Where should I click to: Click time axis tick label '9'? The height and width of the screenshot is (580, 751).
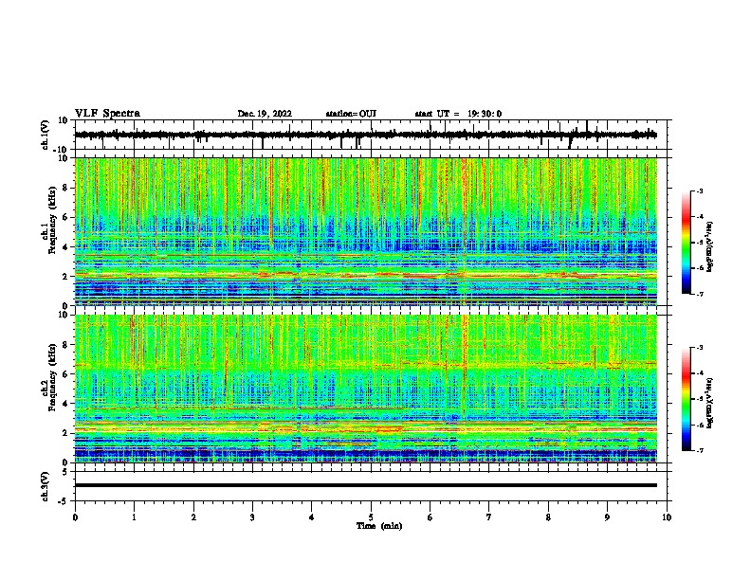pos(607,517)
